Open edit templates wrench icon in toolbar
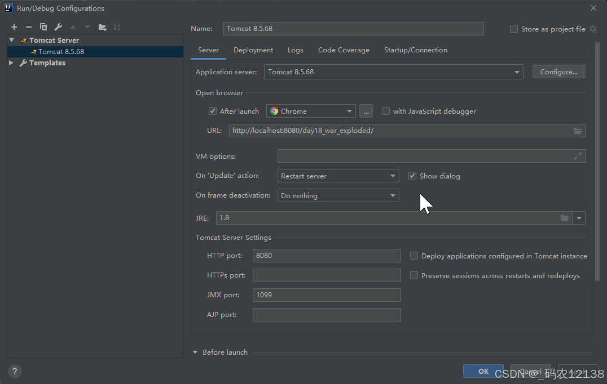Image resolution: width=607 pixels, height=384 pixels. click(x=58, y=27)
